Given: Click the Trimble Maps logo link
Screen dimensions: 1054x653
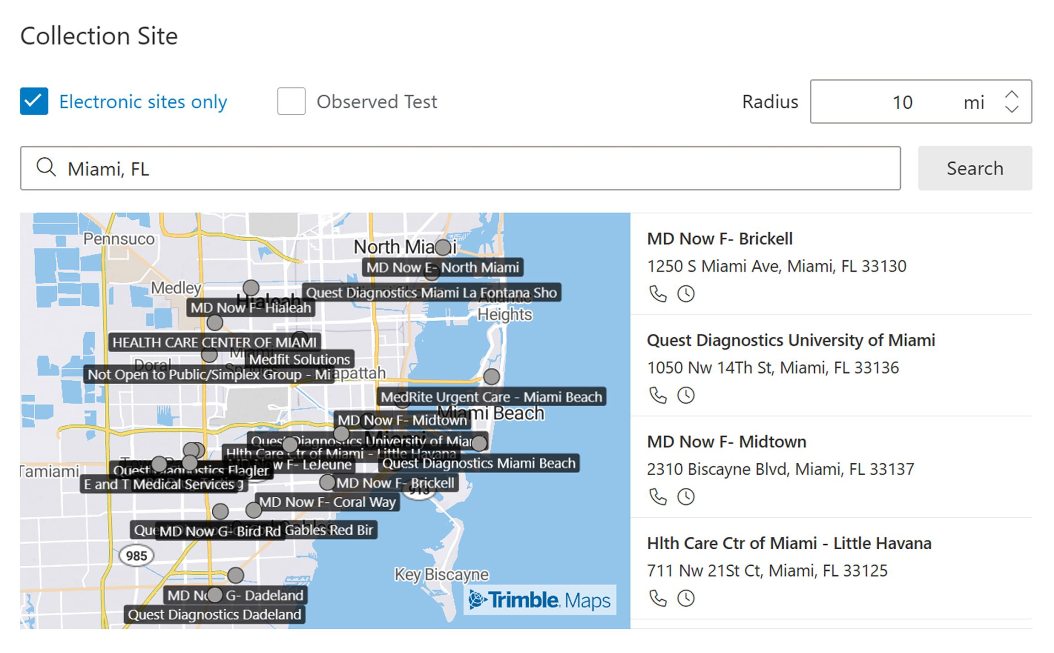Looking at the screenshot, I should pyautogui.click(x=540, y=600).
